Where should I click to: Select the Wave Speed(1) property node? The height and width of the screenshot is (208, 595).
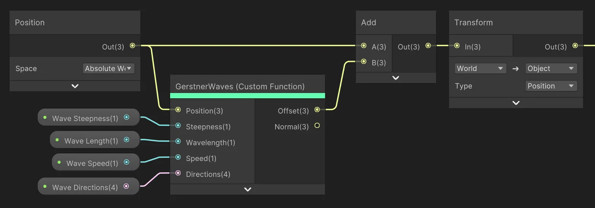click(96, 162)
